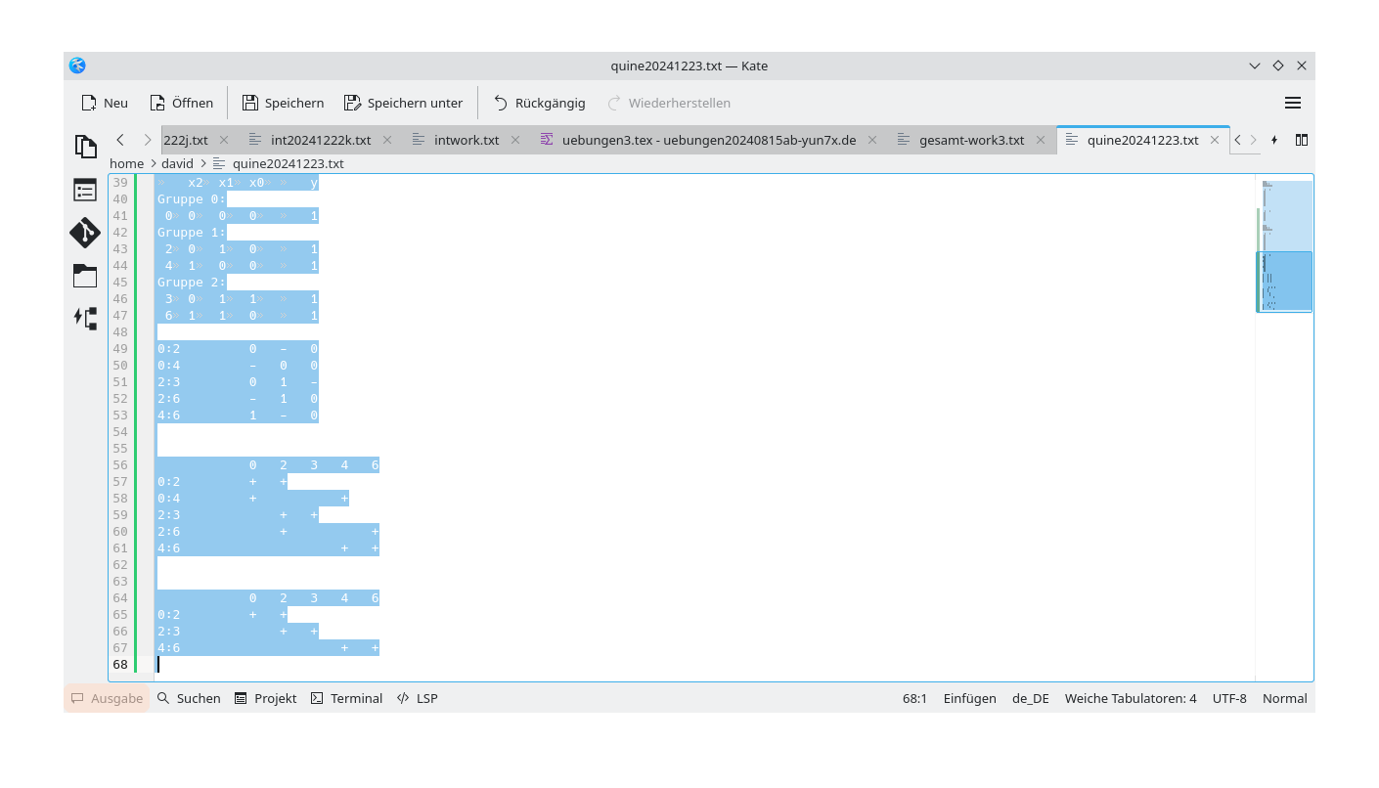This screenshot has width=1379, height=788.
Task: Click the split view icon
Action: coord(1302,140)
